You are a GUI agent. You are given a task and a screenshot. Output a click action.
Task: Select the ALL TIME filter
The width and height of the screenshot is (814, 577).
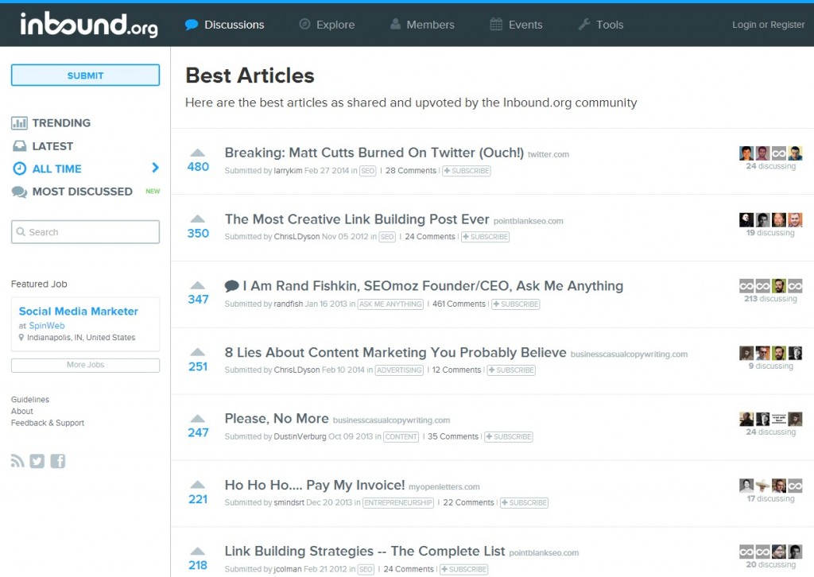click(x=56, y=168)
